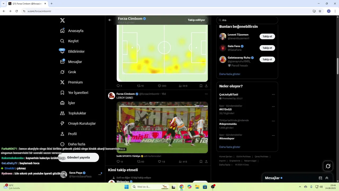Reply icon on LEROY SANE post
Viewport: 339px width, 191px height.
coord(118,162)
